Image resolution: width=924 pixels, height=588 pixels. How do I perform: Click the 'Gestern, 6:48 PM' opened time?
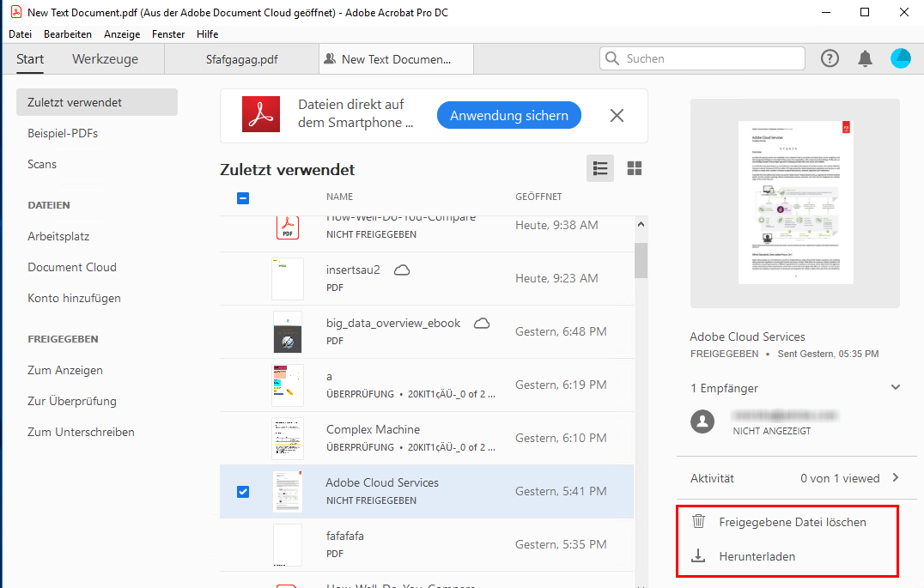(561, 331)
